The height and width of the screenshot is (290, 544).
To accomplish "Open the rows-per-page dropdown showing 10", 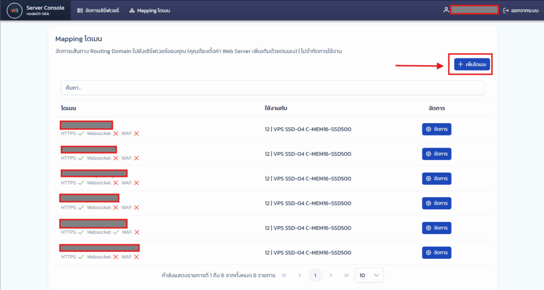I will [x=369, y=275].
